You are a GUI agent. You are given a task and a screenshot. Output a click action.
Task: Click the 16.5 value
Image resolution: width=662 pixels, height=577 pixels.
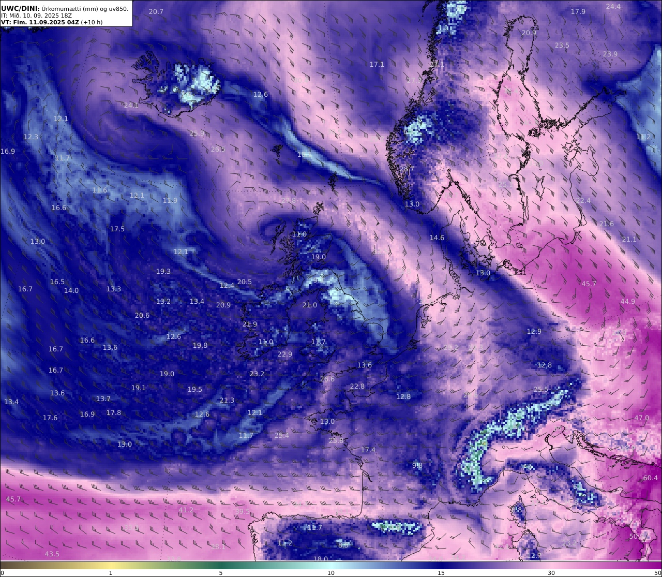[57, 282]
